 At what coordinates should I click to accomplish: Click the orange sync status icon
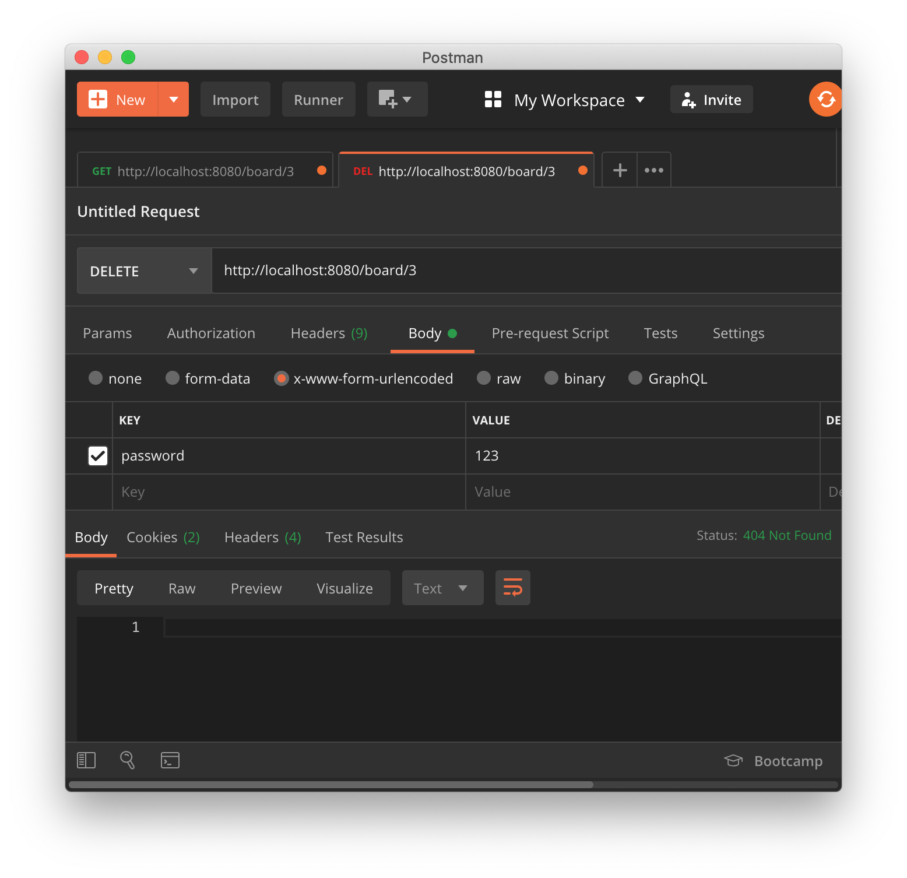825,99
